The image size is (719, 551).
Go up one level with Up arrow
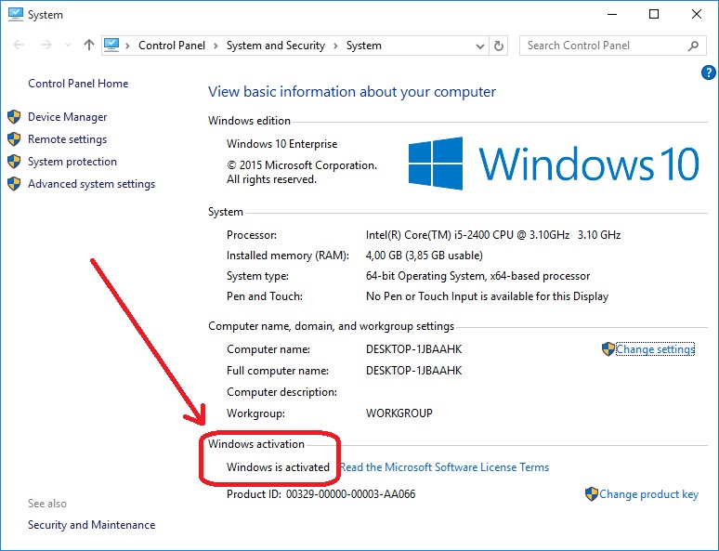[x=89, y=45]
